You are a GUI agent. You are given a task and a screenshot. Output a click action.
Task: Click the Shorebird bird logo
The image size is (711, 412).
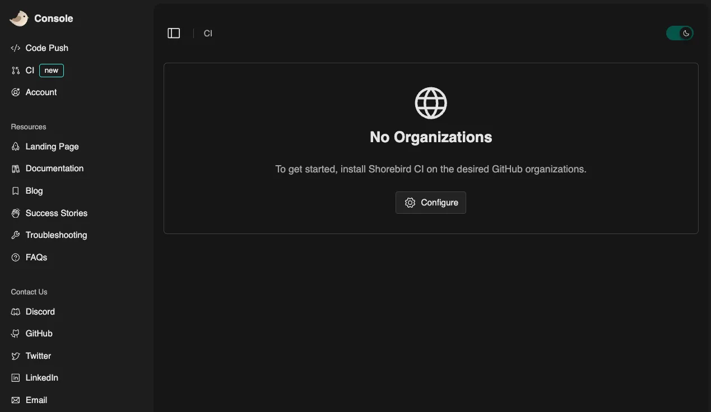click(x=18, y=17)
